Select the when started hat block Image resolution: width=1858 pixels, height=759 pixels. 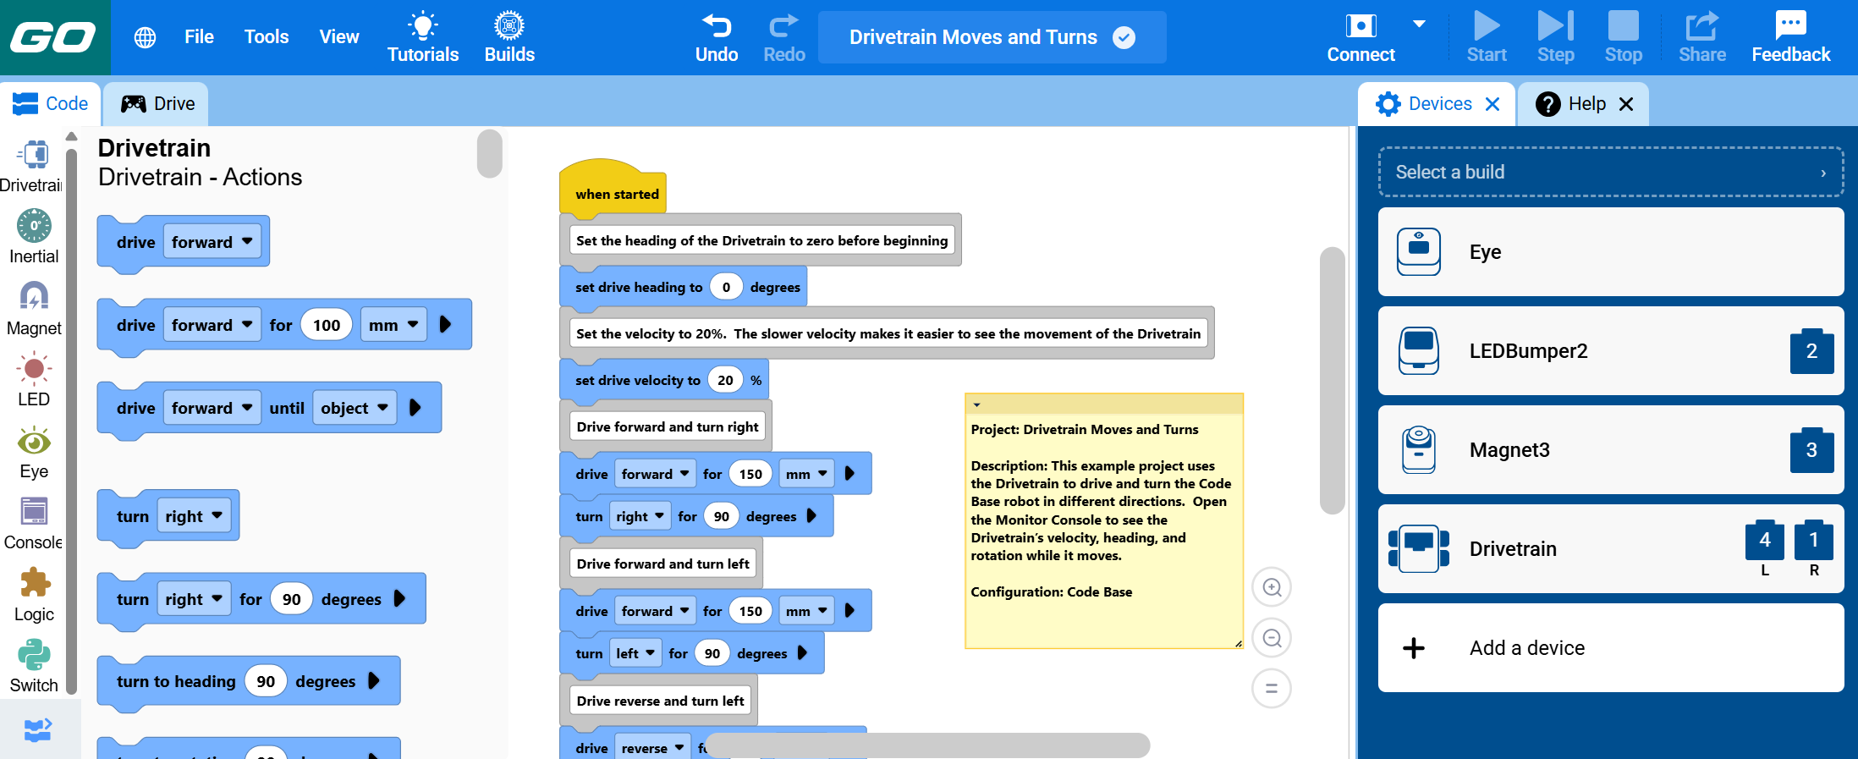click(x=614, y=188)
